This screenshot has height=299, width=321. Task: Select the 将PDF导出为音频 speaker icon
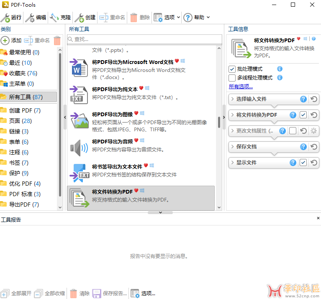pos(79,148)
